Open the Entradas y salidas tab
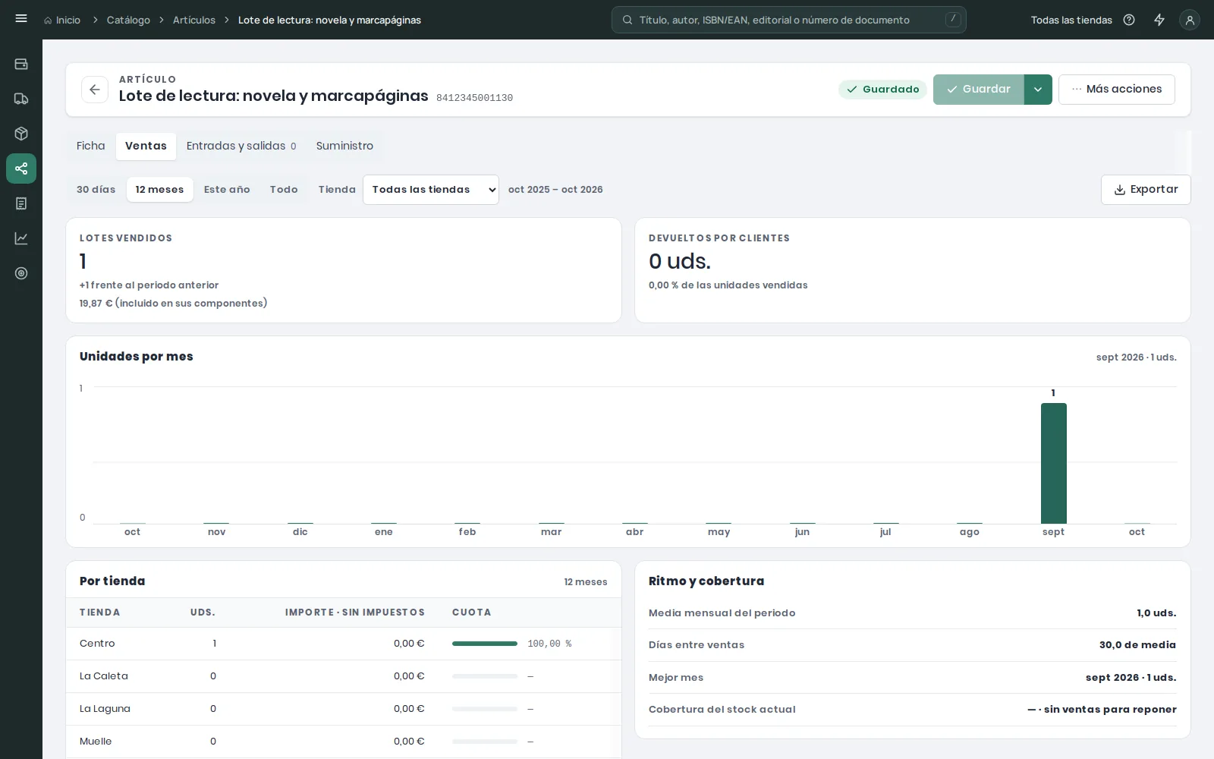 tap(241, 146)
